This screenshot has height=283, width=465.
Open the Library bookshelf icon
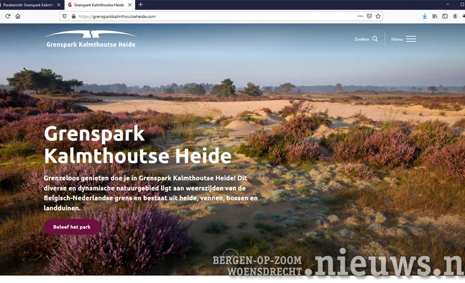point(435,16)
